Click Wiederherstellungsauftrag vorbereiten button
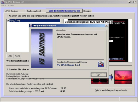This screenshot has width=138, height=102. 111,90
